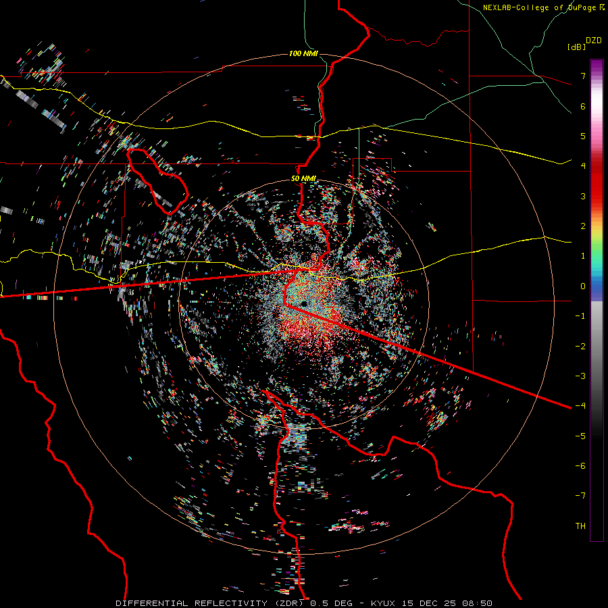Select the 5 value on the dB scale
The width and height of the screenshot is (608, 608).
coord(583,136)
